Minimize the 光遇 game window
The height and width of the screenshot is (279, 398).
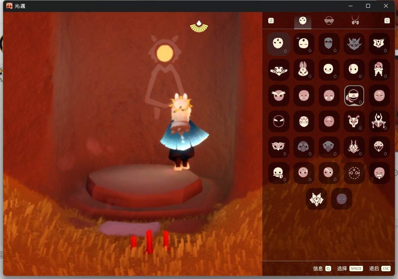[351, 6]
